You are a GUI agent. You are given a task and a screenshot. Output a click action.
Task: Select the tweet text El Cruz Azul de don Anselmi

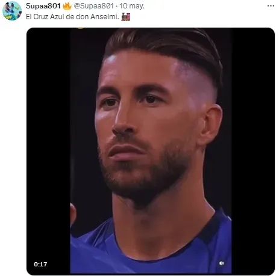72,17
